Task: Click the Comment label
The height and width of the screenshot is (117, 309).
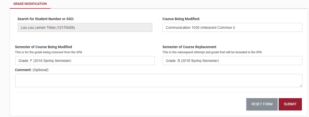Action: pyautogui.click(x=23, y=70)
